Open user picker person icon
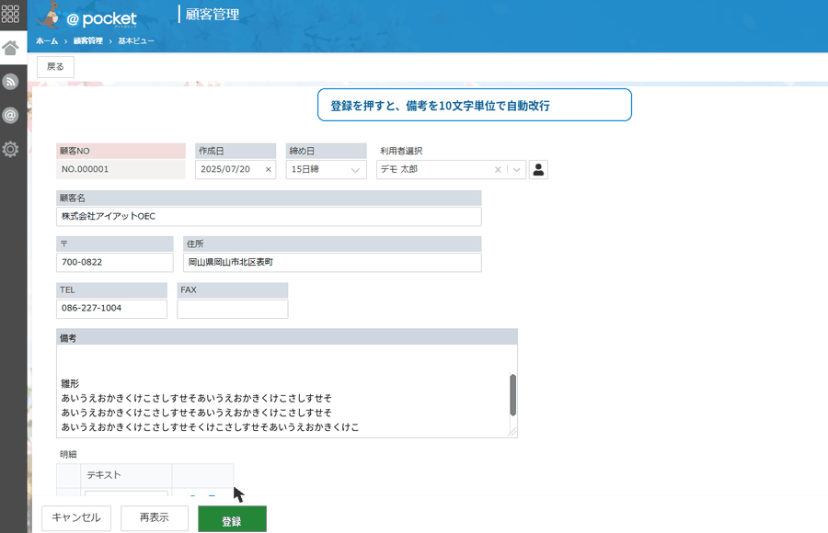Screen dimensions: 828x533 [x=538, y=169]
